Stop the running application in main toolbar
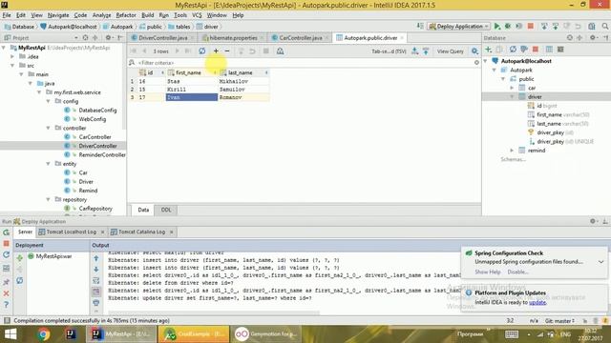611x343 pixels. pyautogui.click(x=531, y=26)
